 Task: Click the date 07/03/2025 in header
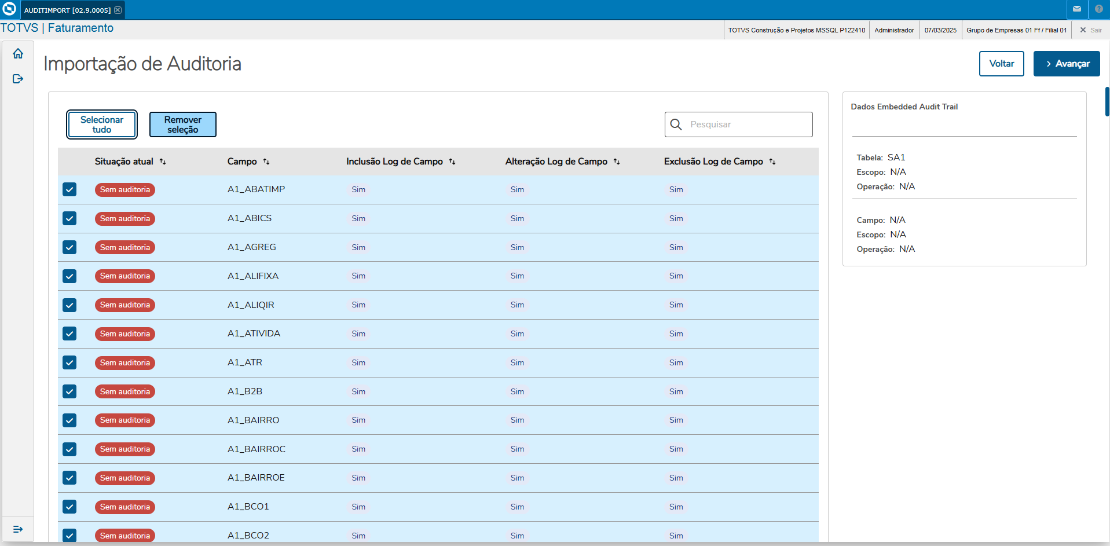[x=940, y=30]
